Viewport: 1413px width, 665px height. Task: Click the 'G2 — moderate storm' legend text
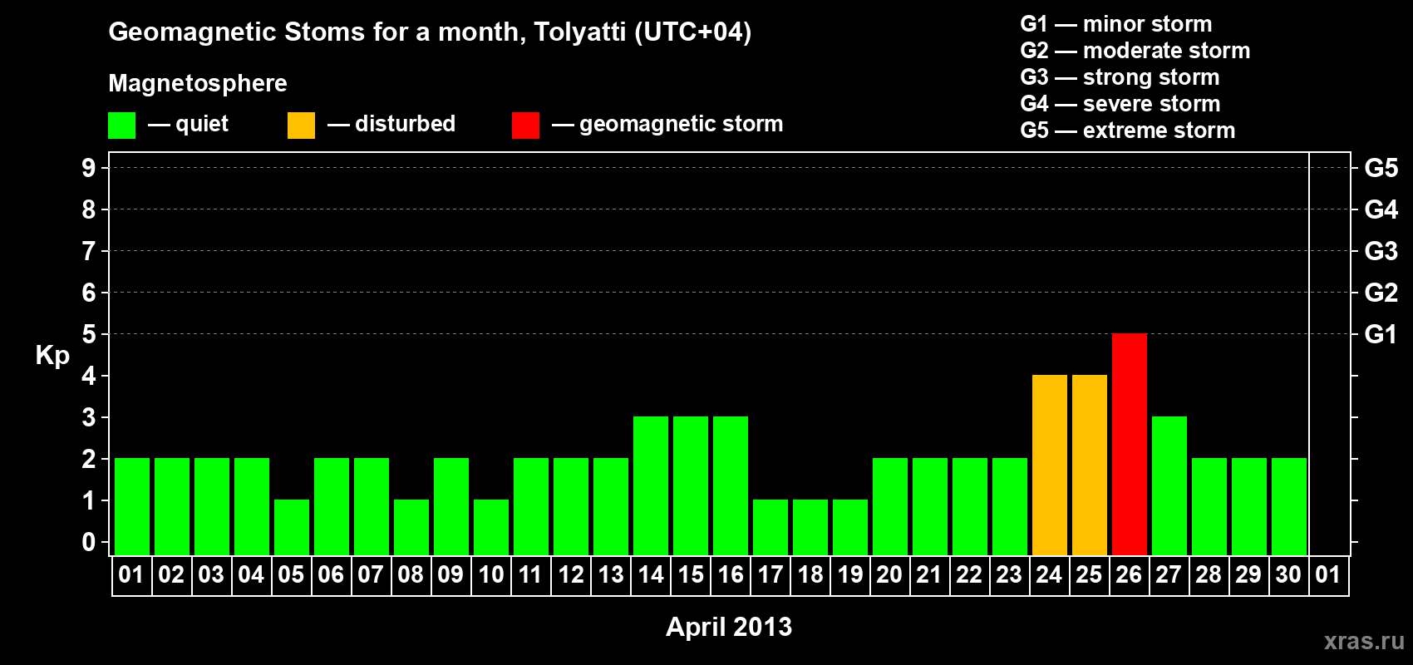click(1135, 51)
